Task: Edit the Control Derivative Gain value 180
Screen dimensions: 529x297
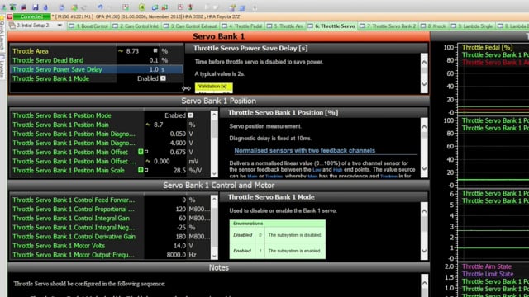Action: (181, 237)
